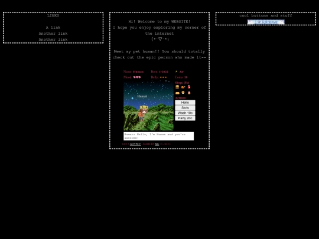Click the 'Hi! Welcome to my WEBSITE!' line
Image resolution: width=319 pixels, height=239 pixels.
point(159,22)
